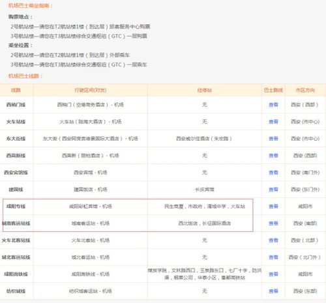Screen dimensions: 326x303
Task: Select the 纺织城线 route name
Action: 16,291
